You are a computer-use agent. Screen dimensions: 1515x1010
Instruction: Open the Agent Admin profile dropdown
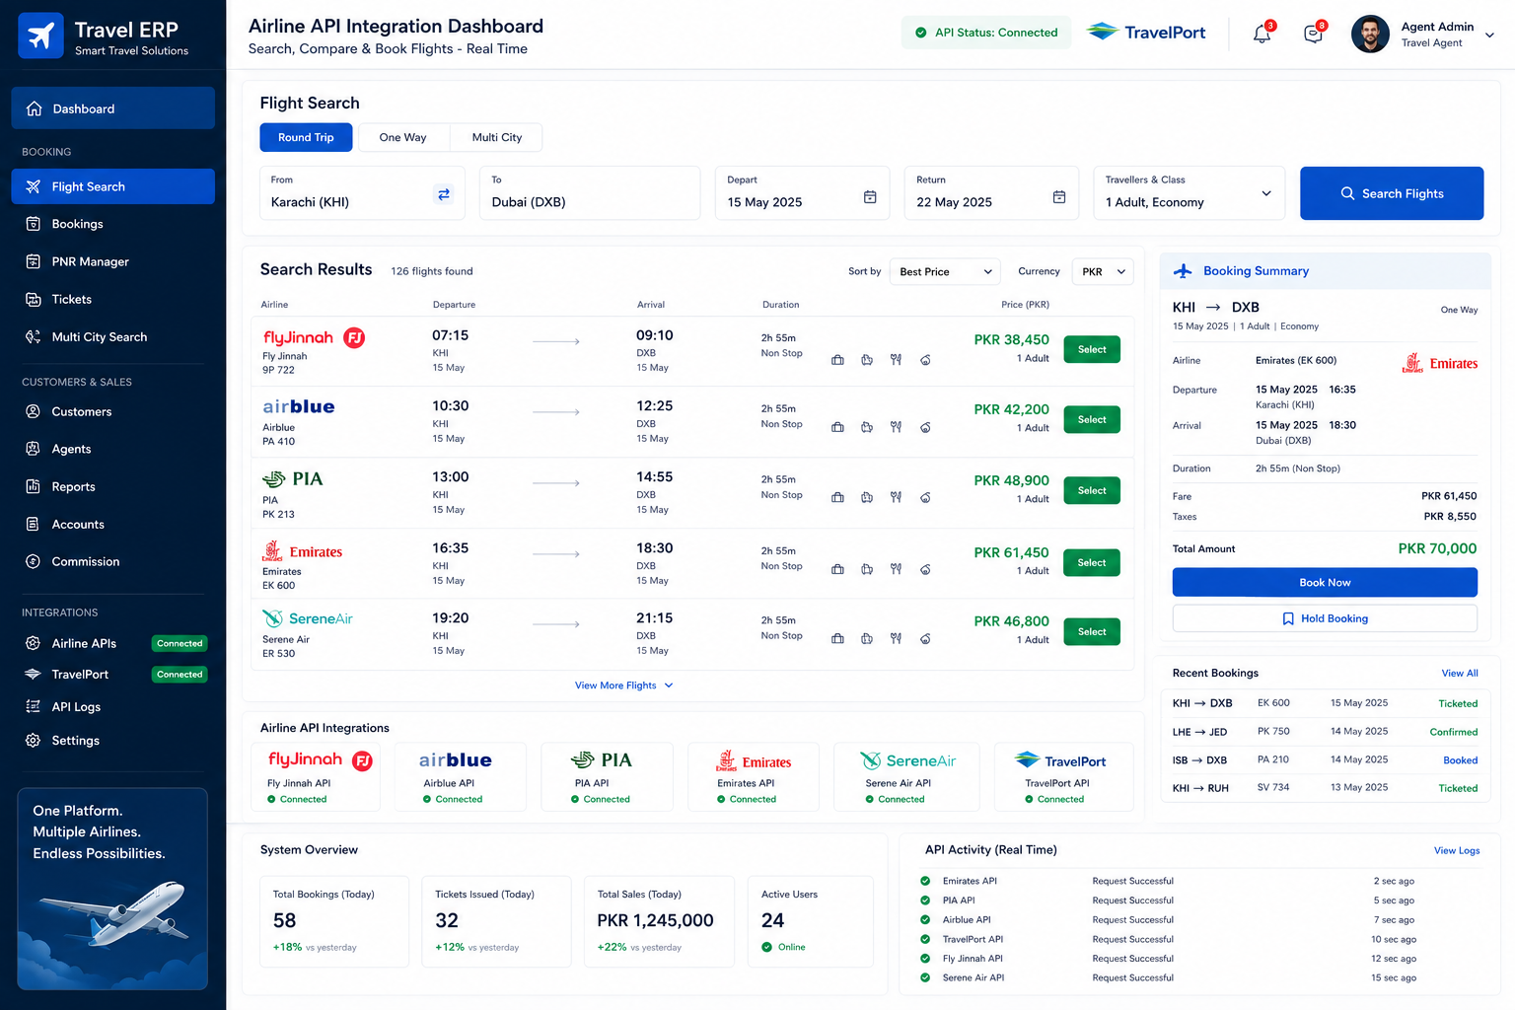point(1489,35)
